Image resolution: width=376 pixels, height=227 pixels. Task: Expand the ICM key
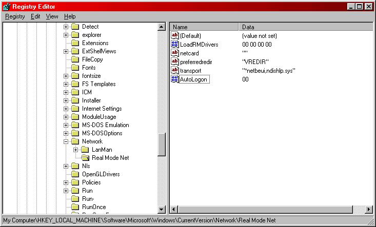(x=66, y=92)
